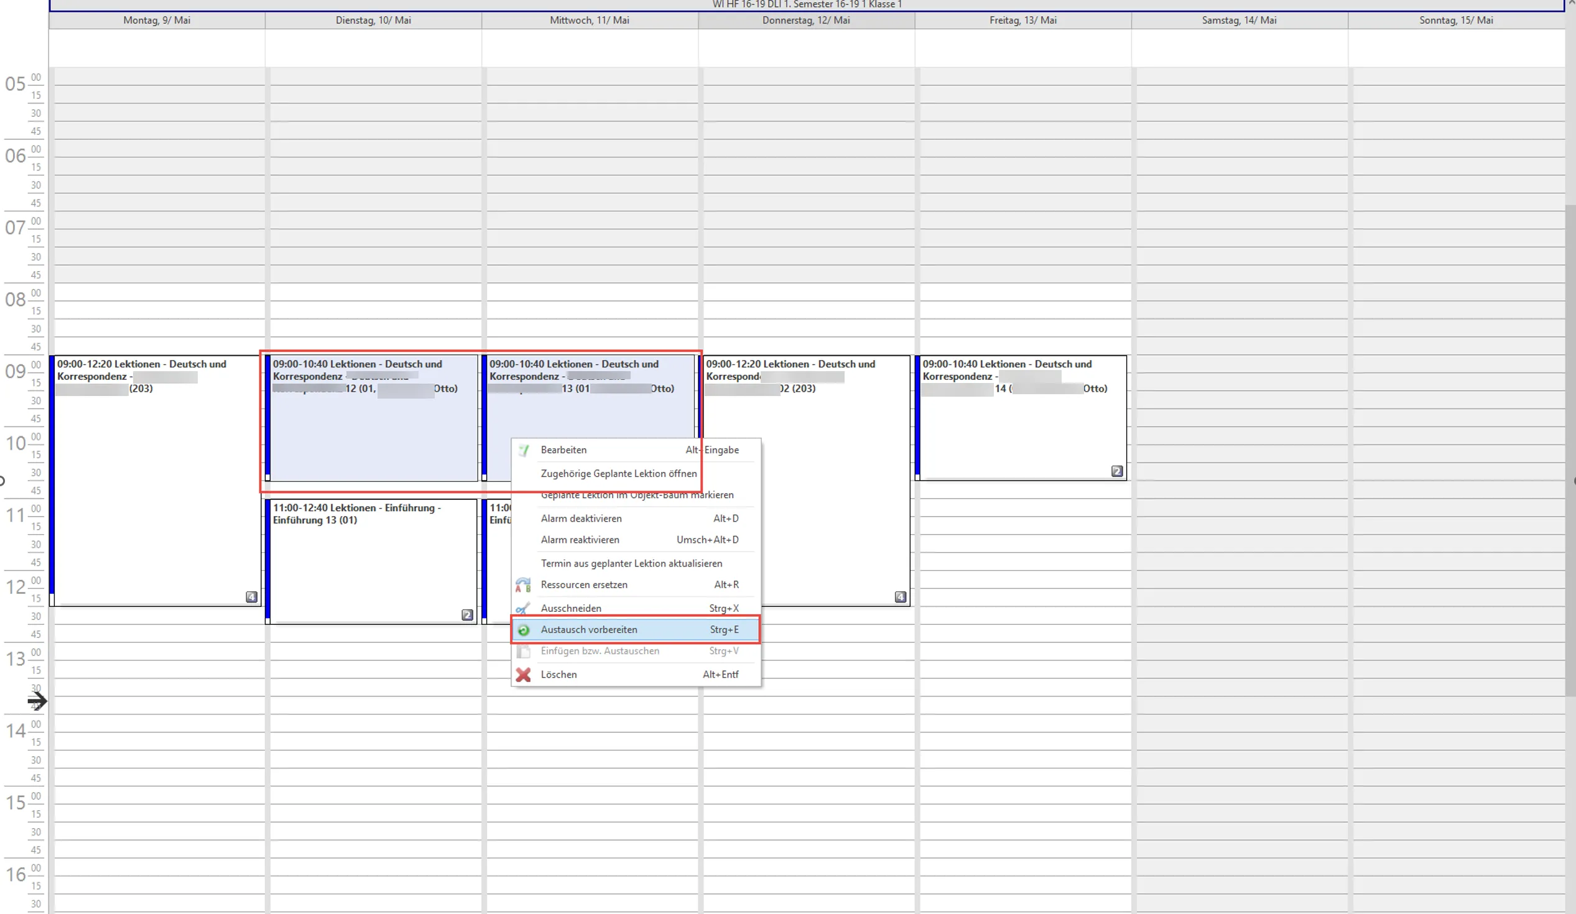Click the green Austausch vorbereiten icon

524,630
